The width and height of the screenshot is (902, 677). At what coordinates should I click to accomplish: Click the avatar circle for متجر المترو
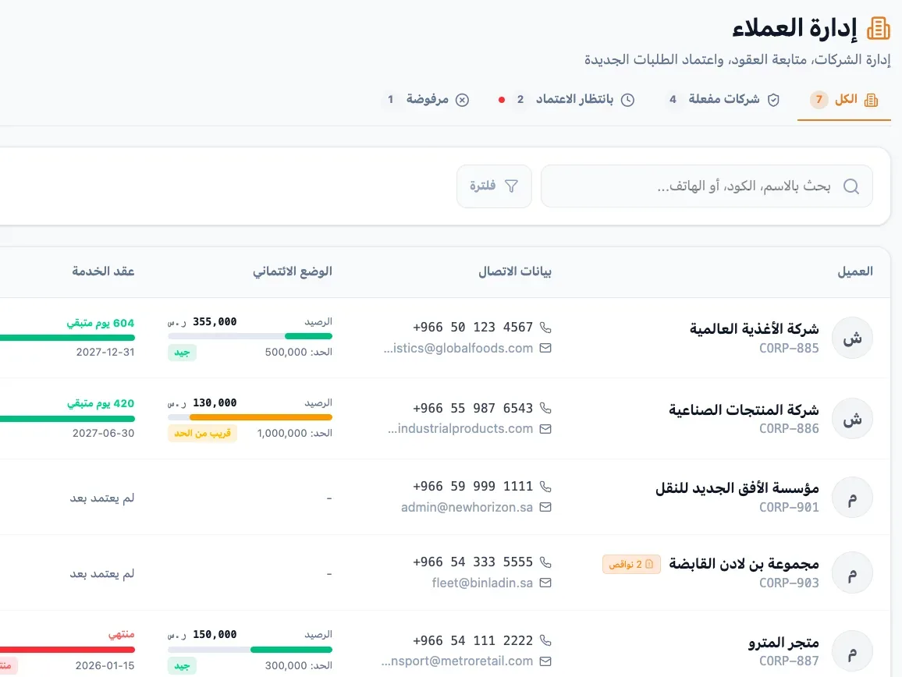[x=852, y=652]
